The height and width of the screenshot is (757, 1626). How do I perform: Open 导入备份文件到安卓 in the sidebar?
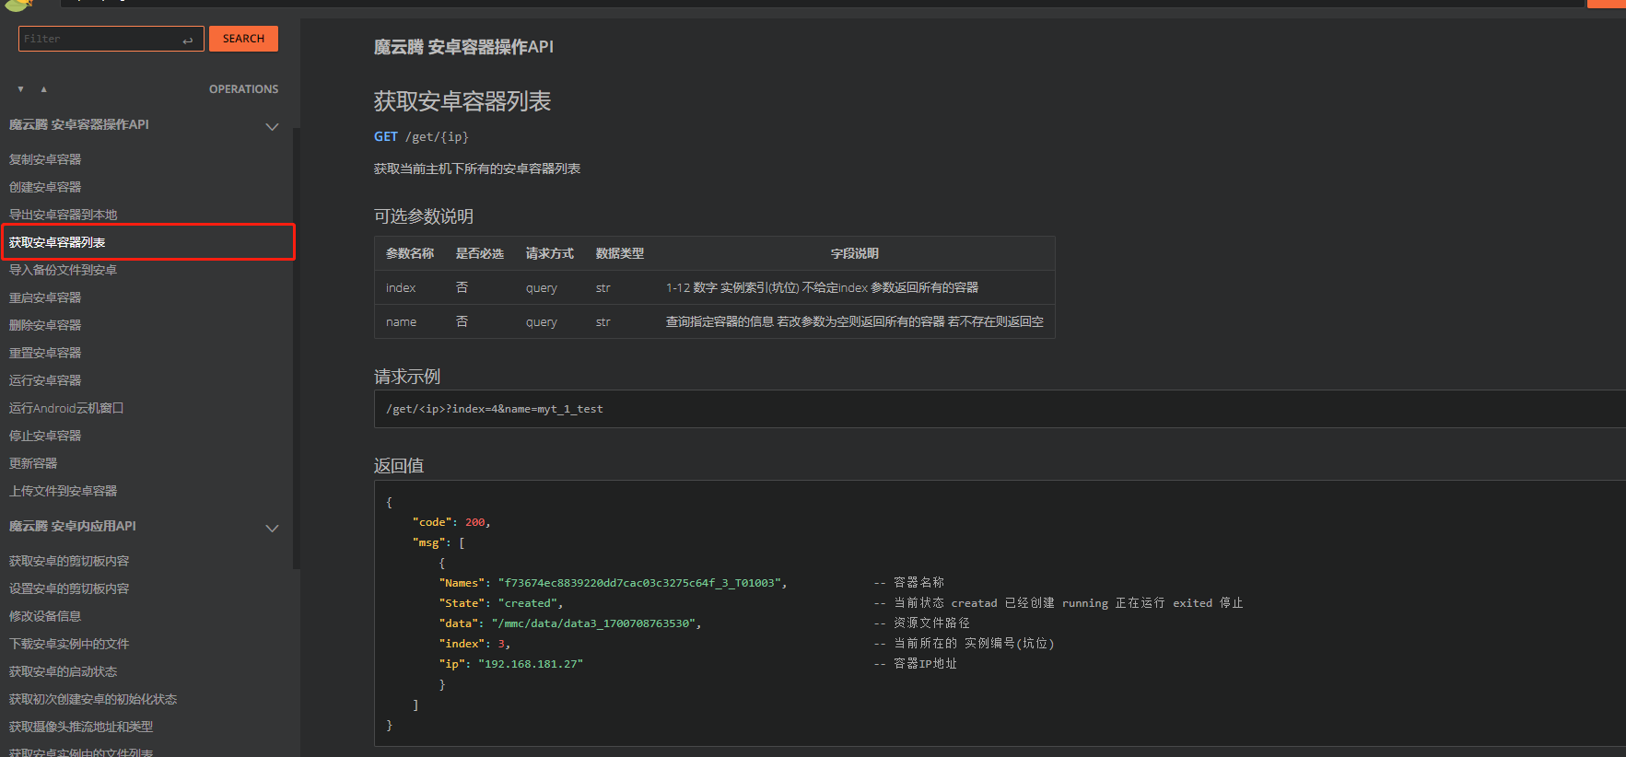[63, 270]
